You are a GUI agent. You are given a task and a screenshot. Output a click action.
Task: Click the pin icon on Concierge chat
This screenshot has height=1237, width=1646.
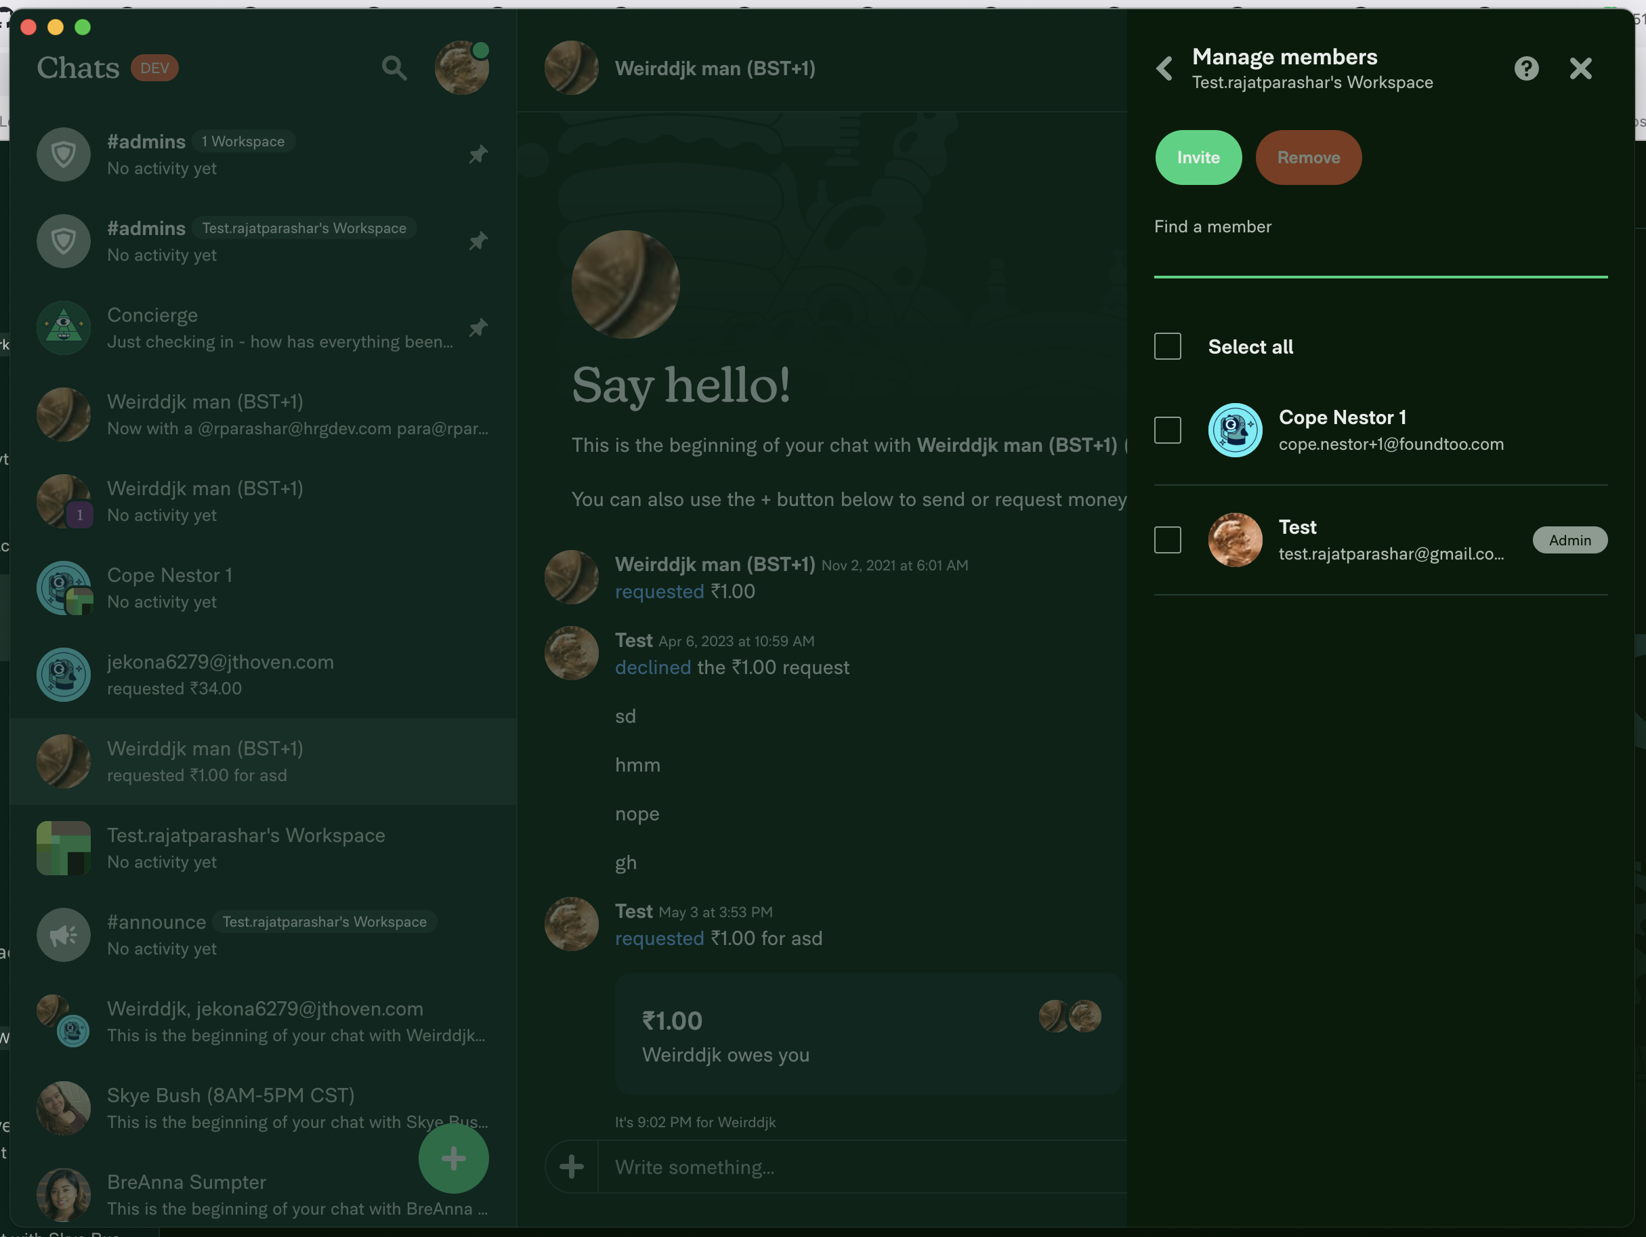(478, 327)
